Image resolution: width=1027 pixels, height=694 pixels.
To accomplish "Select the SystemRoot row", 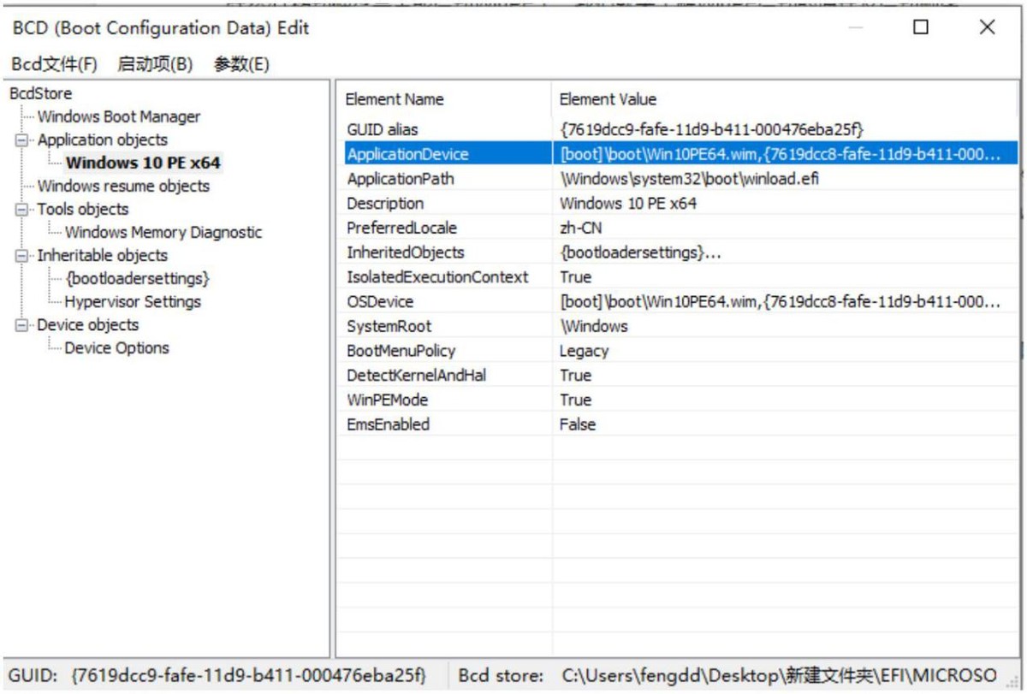I will 677,326.
